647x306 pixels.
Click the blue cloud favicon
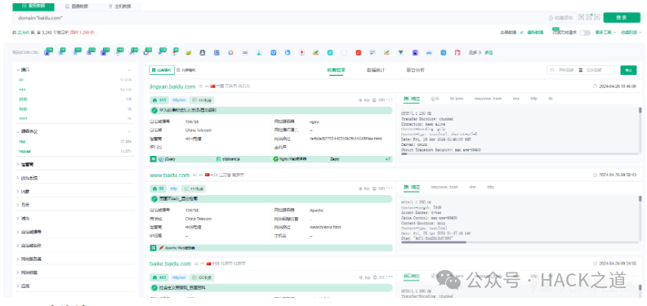[x=429, y=53]
